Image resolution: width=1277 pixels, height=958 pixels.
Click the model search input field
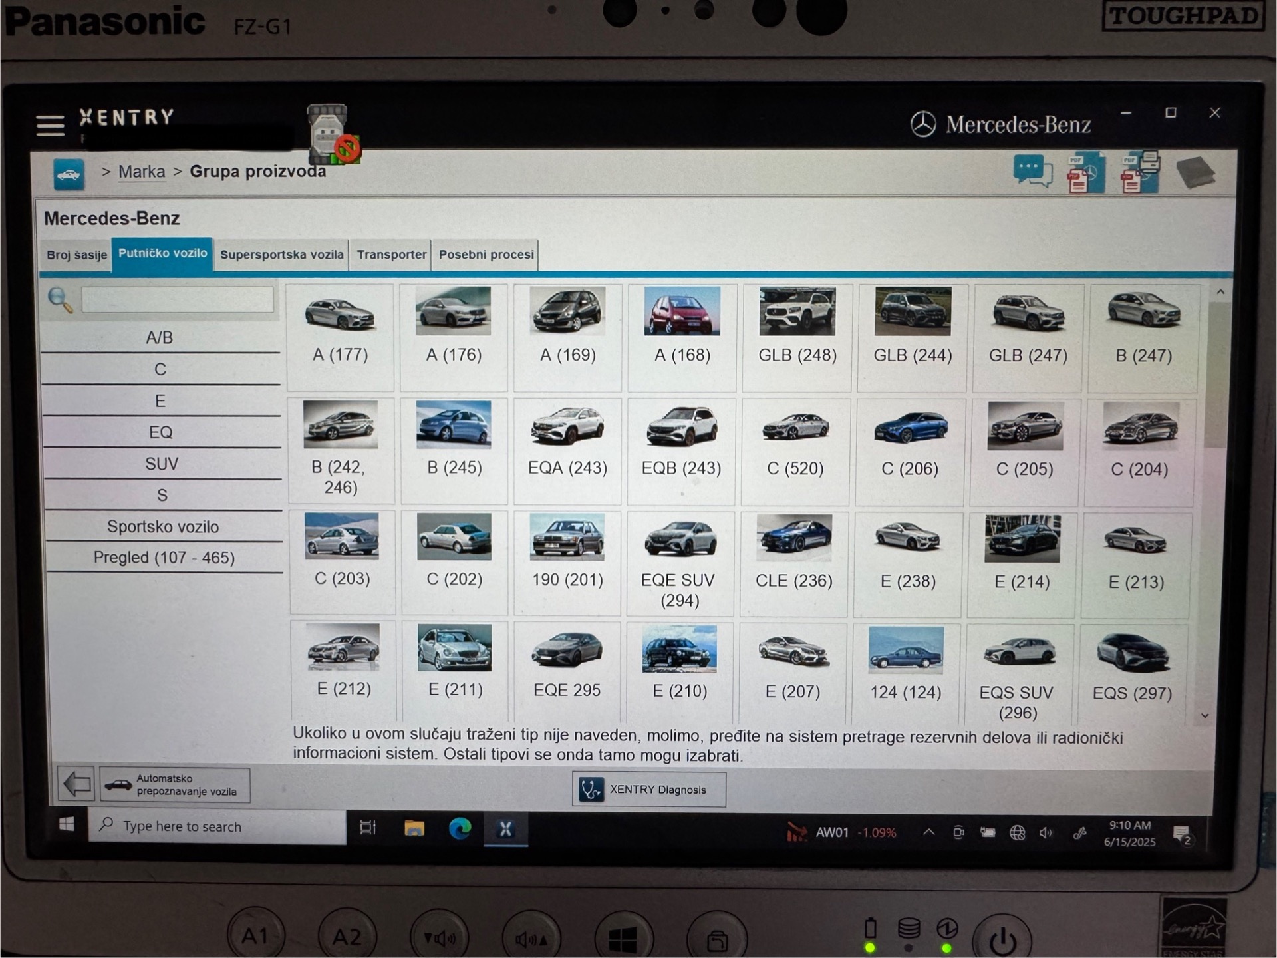177,299
